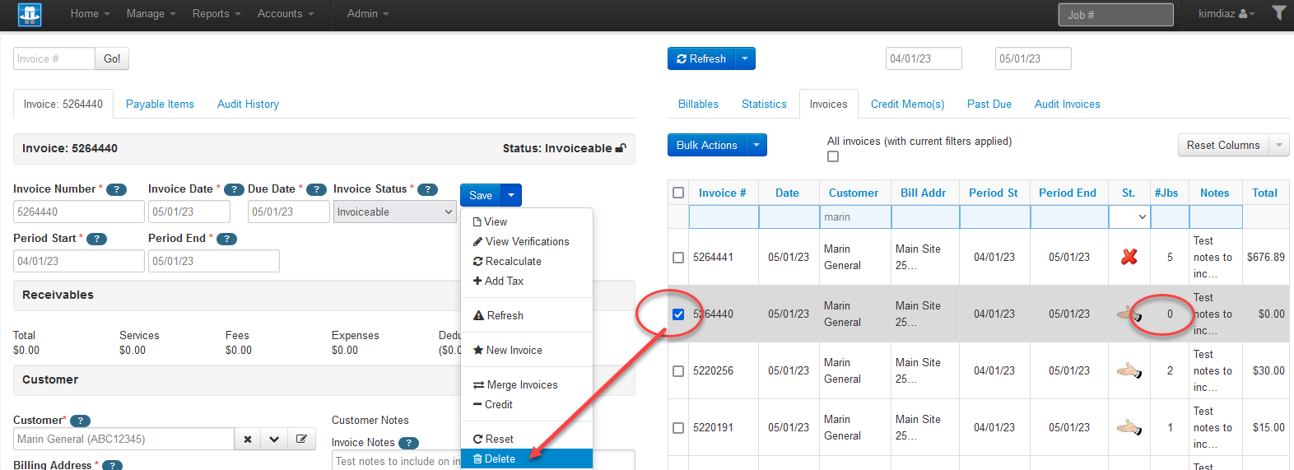Click the app logo icon in navbar
The height and width of the screenshot is (470, 1294).
[30, 14]
